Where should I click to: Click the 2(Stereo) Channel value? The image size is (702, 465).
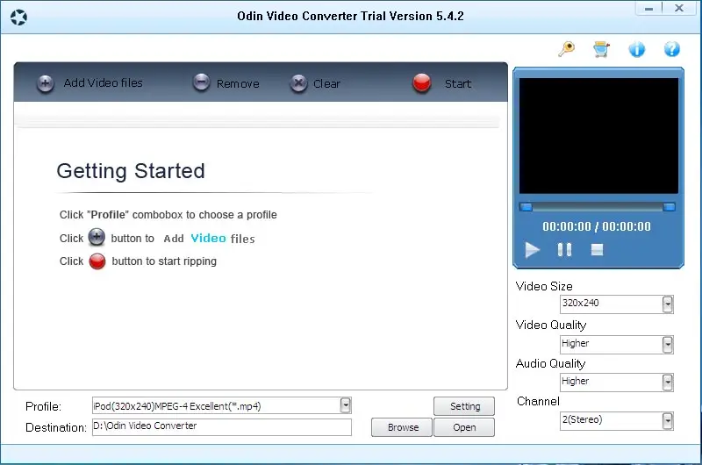click(582, 419)
